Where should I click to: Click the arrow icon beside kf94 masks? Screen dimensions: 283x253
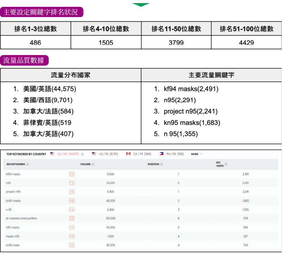click(x=71, y=174)
